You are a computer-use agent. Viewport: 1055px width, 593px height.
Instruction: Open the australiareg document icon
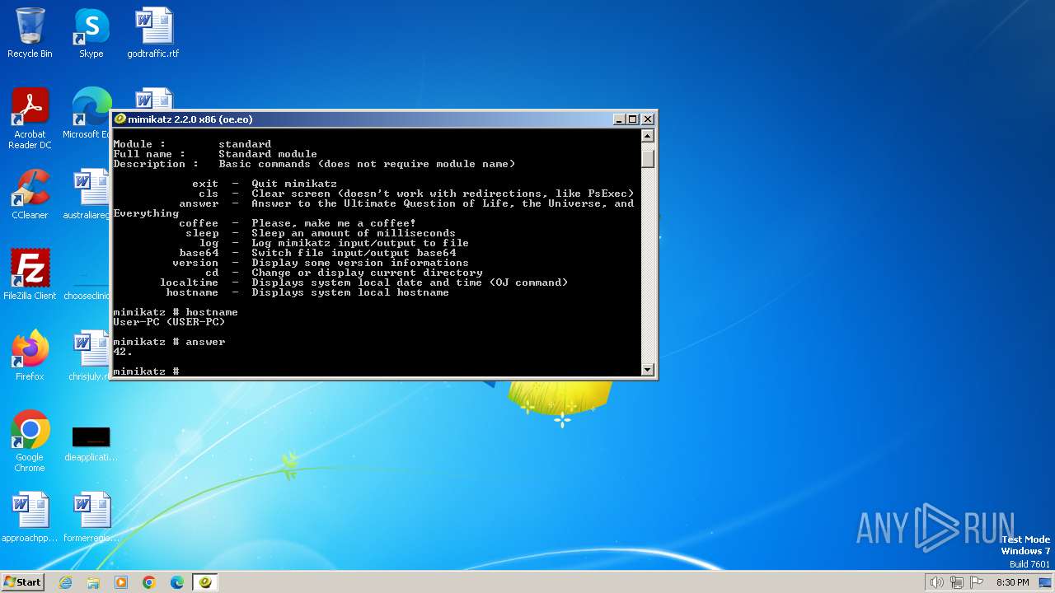coord(89,194)
